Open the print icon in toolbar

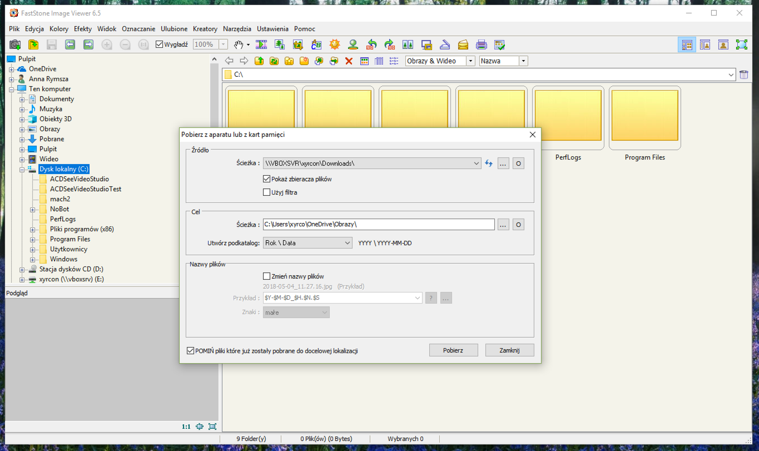click(x=481, y=44)
